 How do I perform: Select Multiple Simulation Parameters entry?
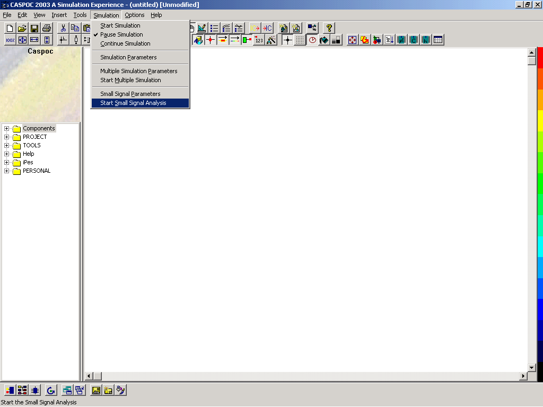(x=140, y=71)
